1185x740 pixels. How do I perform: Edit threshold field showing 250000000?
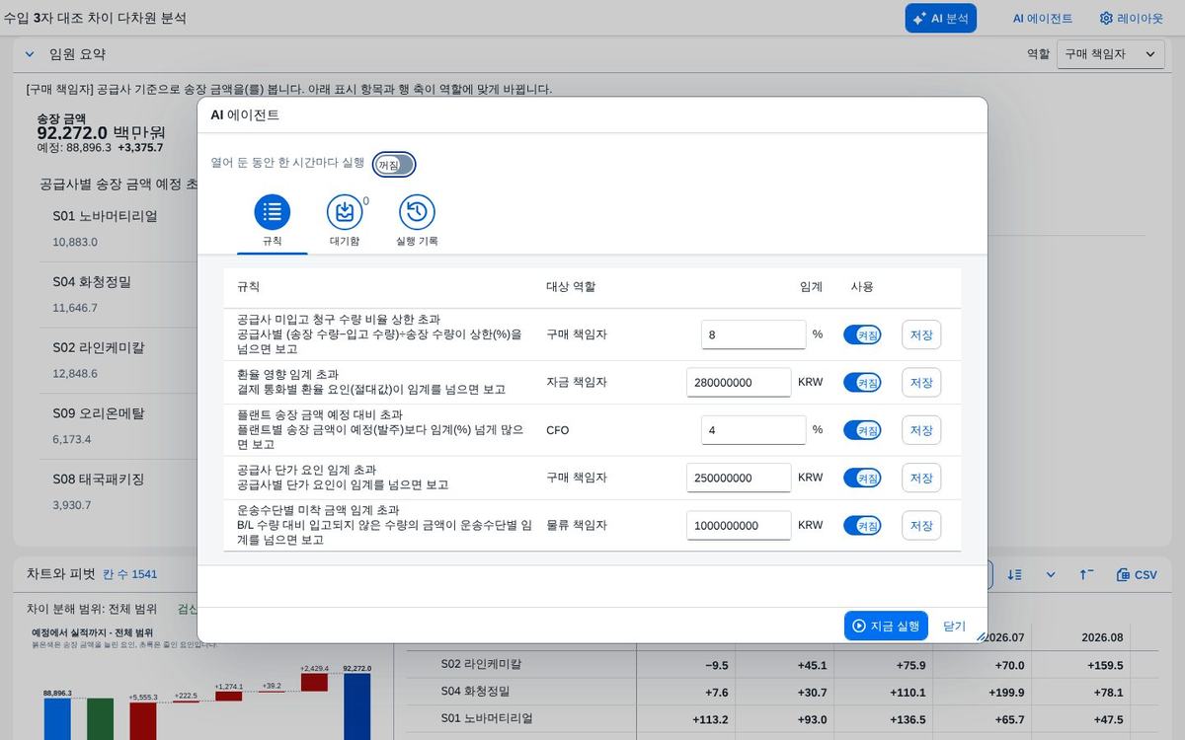tap(739, 478)
